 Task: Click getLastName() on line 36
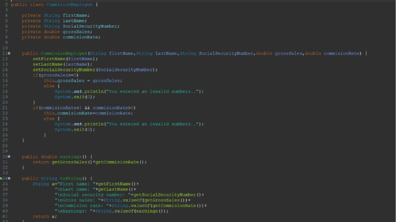[115, 189]
